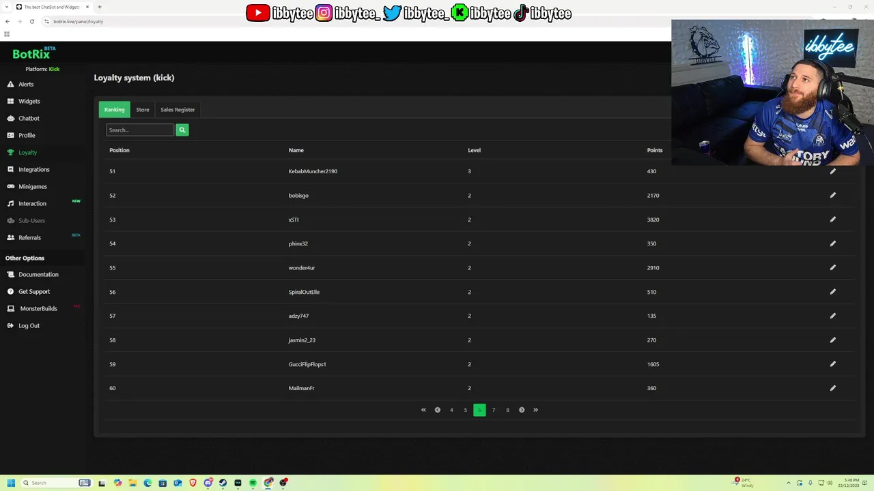Click the BotRix logo
This screenshot has height=491, width=874.
coord(33,53)
